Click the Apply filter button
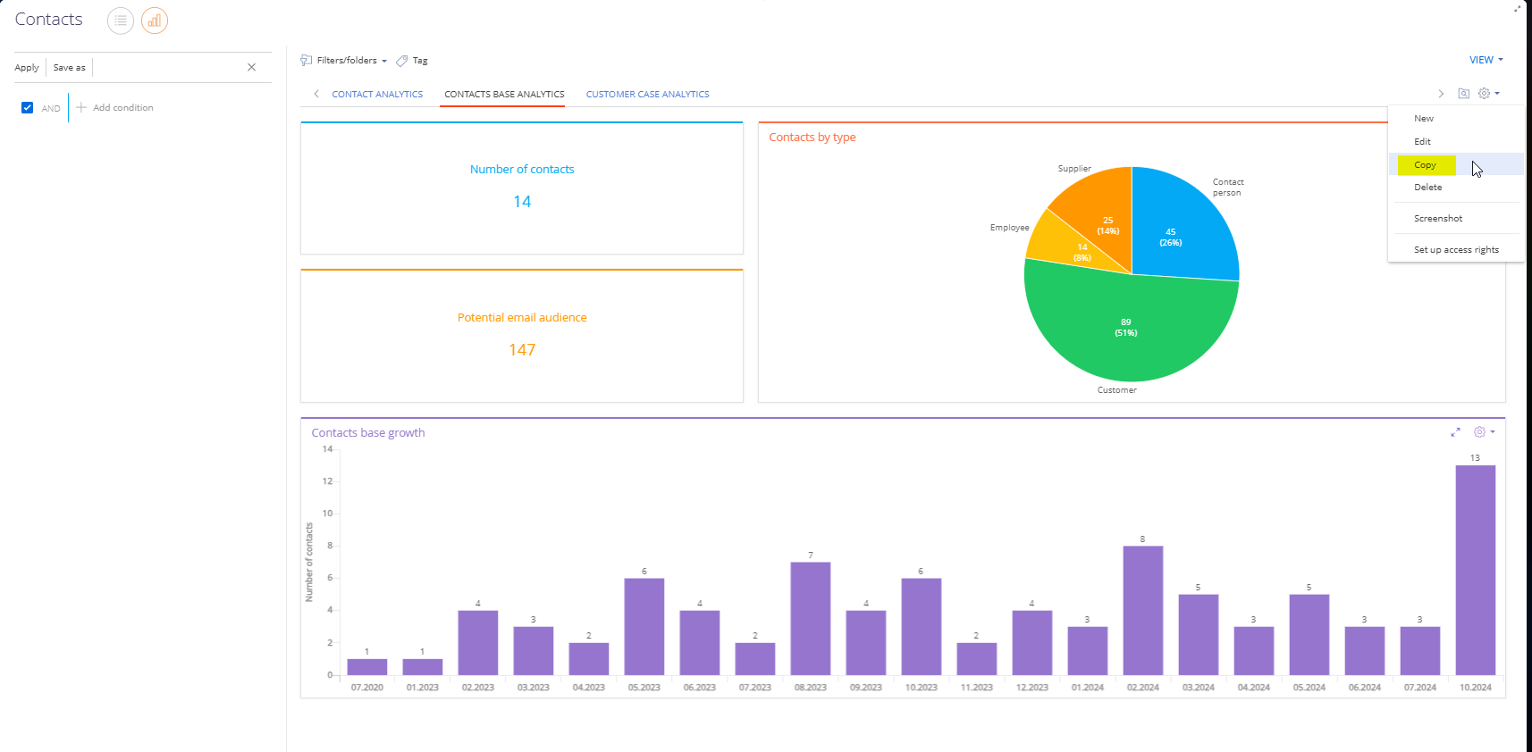Viewport: 1532px width, 752px height. click(27, 68)
